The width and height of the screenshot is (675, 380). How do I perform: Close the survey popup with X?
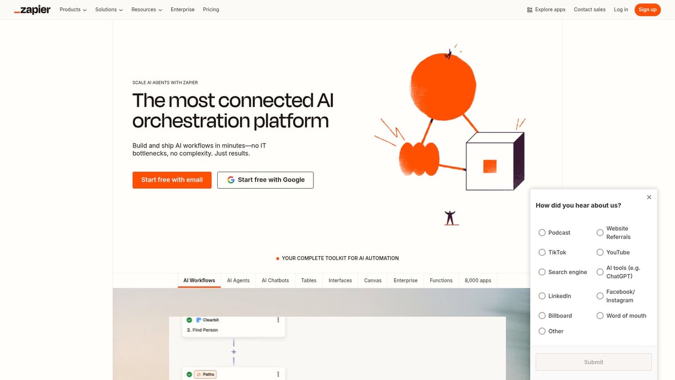[x=649, y=197]
